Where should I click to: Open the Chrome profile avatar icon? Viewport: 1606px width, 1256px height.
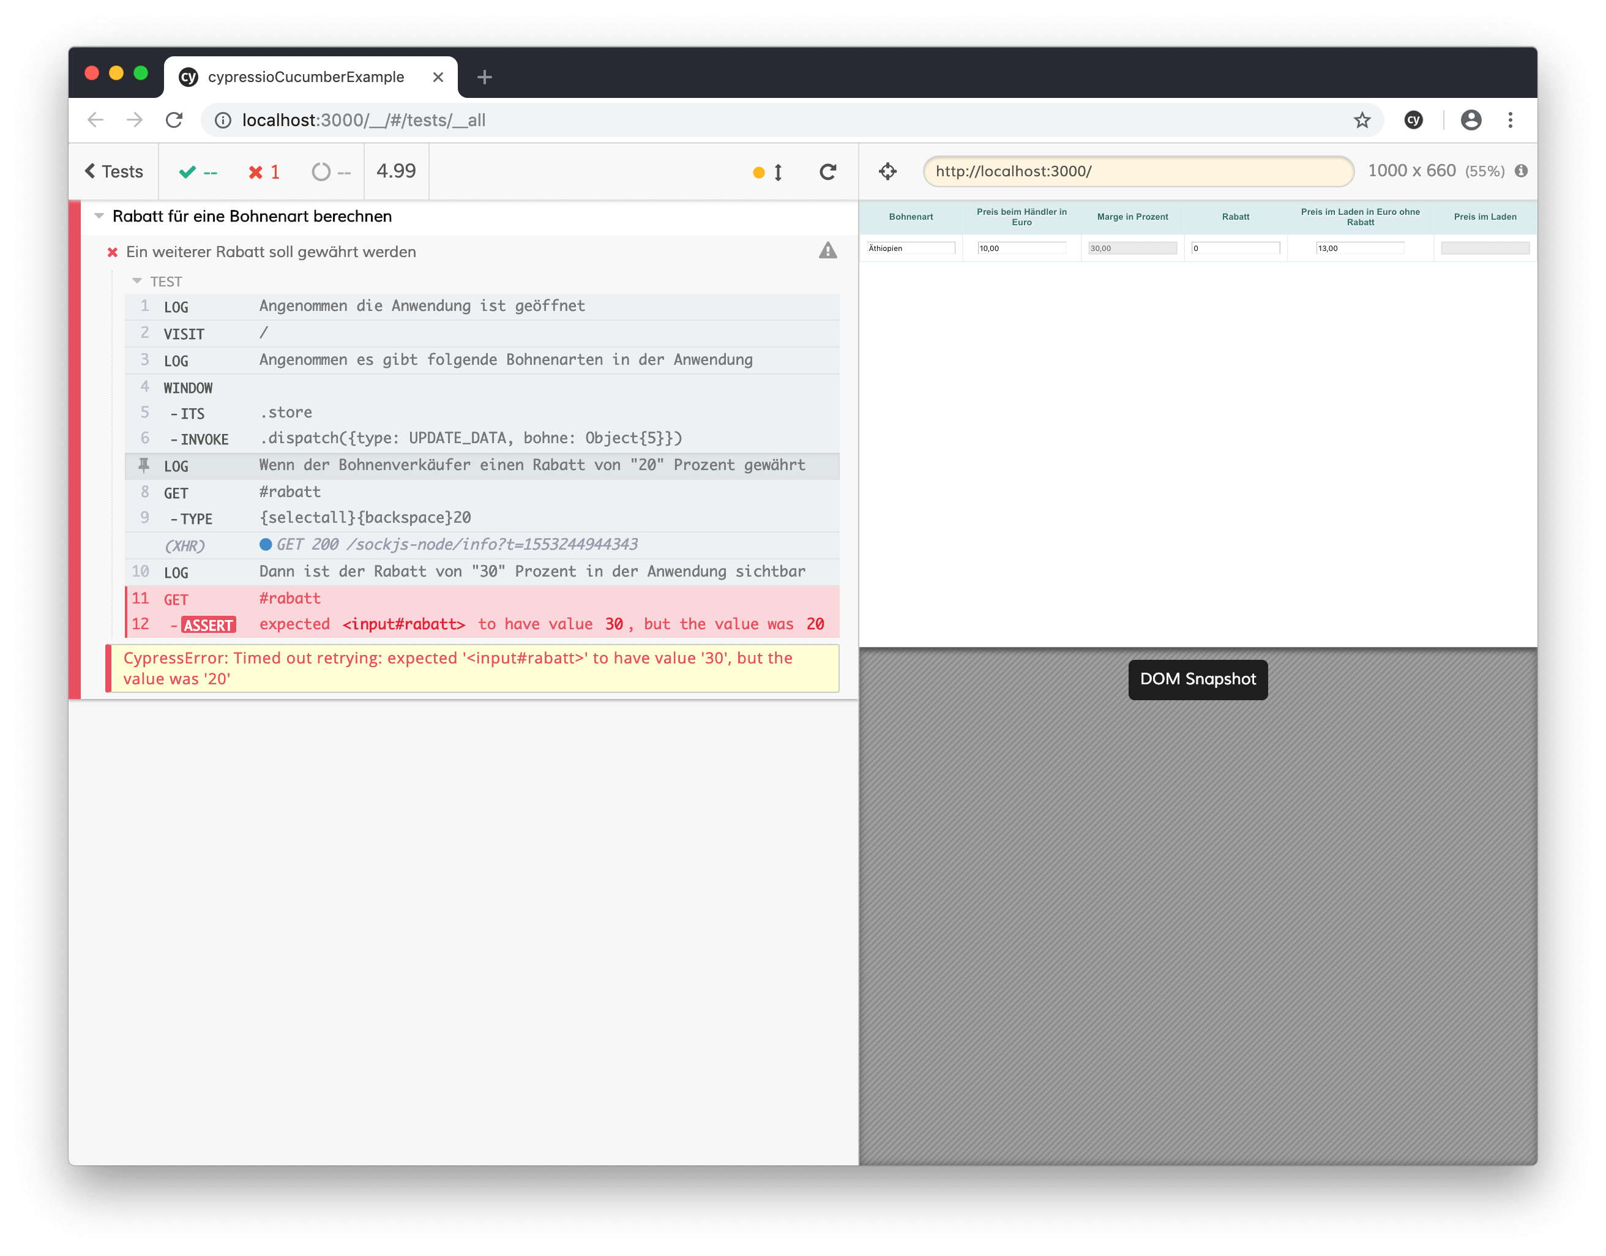[x=1471, y=120]
